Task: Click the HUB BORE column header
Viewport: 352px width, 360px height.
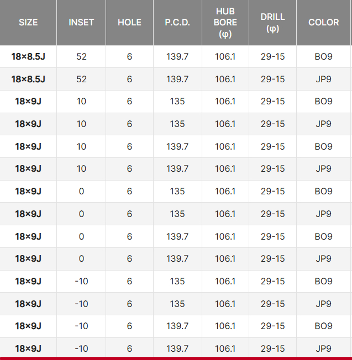Action: pyautogui.click(x=225, y=23)
